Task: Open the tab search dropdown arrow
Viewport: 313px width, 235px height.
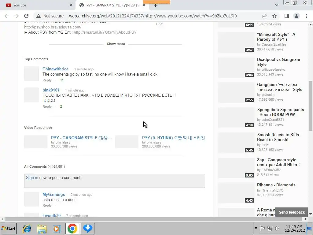Action: (x=276, y=5)
